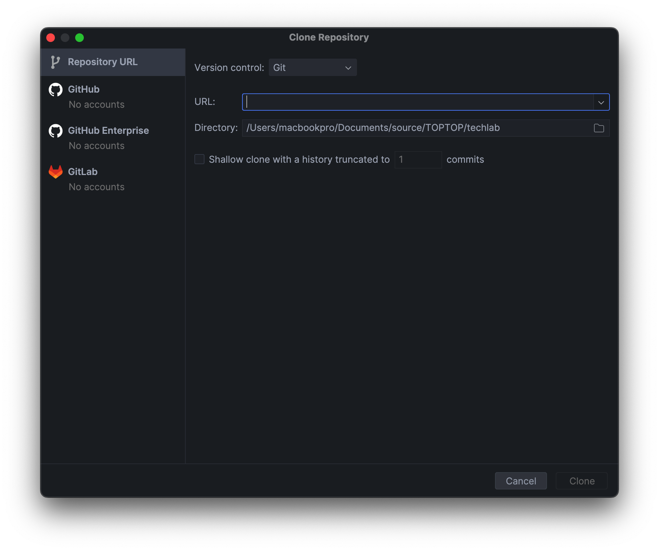Click the GitHub octocat icon
The height and width of the screenshot is (551, 659).
[x=56, y=90]
